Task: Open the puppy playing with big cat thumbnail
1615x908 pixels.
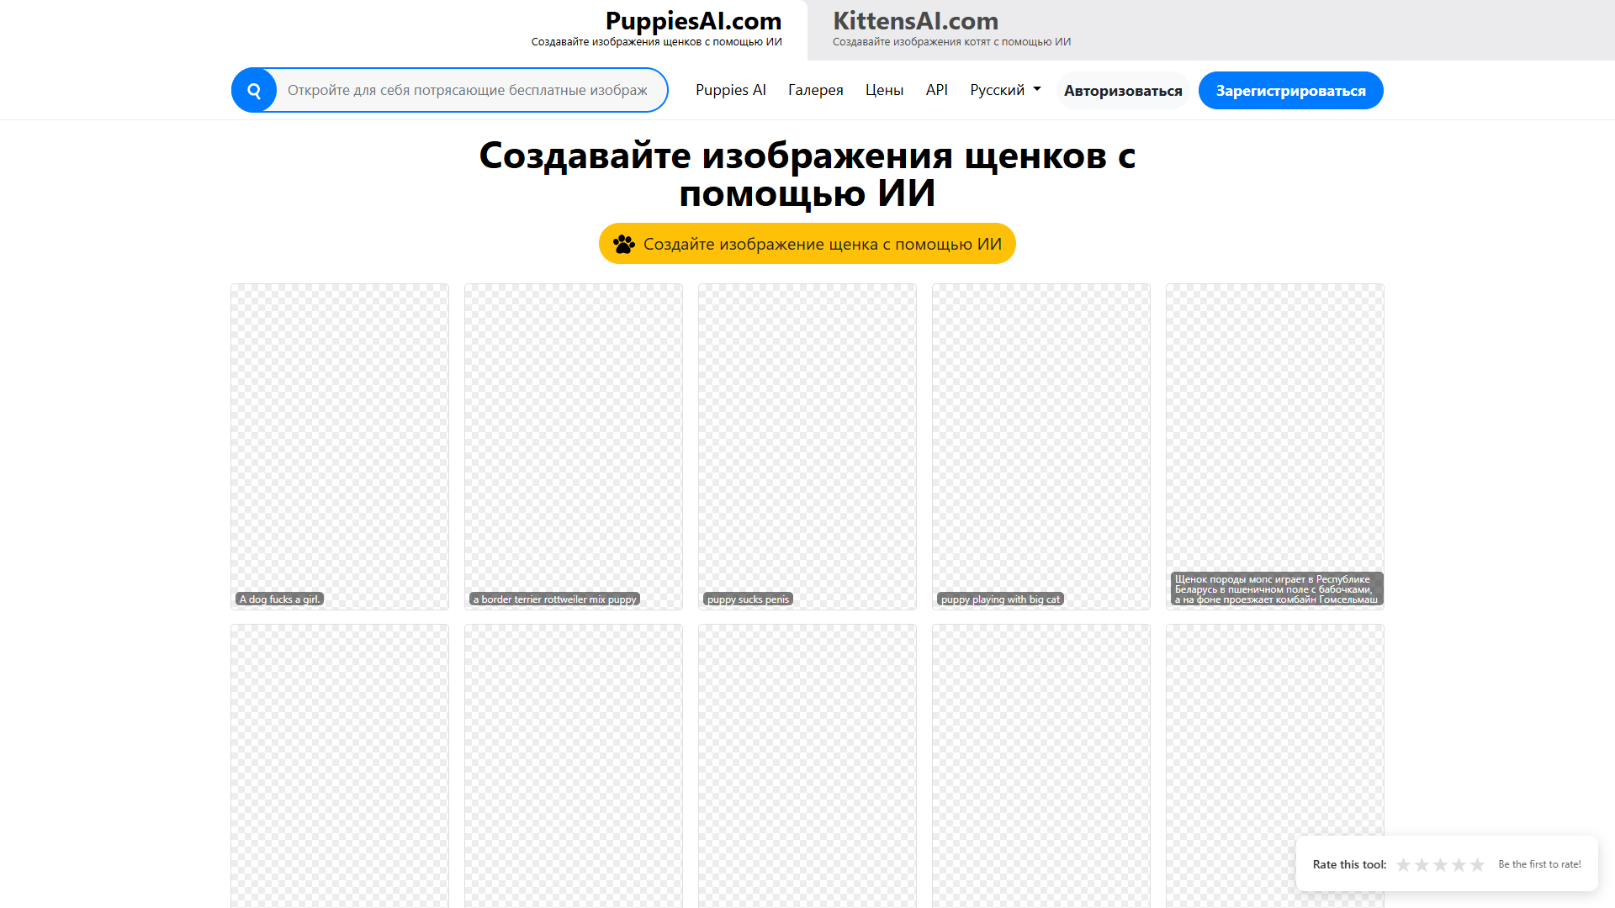Action: pos(1041,446)
